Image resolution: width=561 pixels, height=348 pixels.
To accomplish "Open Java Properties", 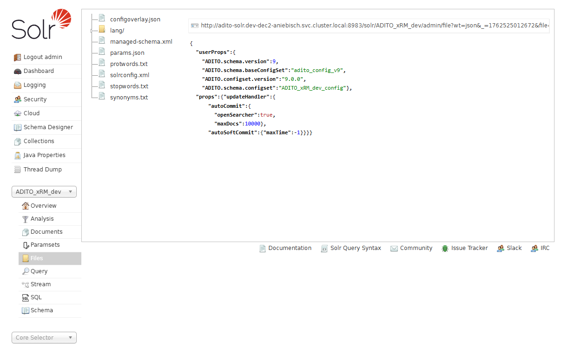I will point(45,155).
